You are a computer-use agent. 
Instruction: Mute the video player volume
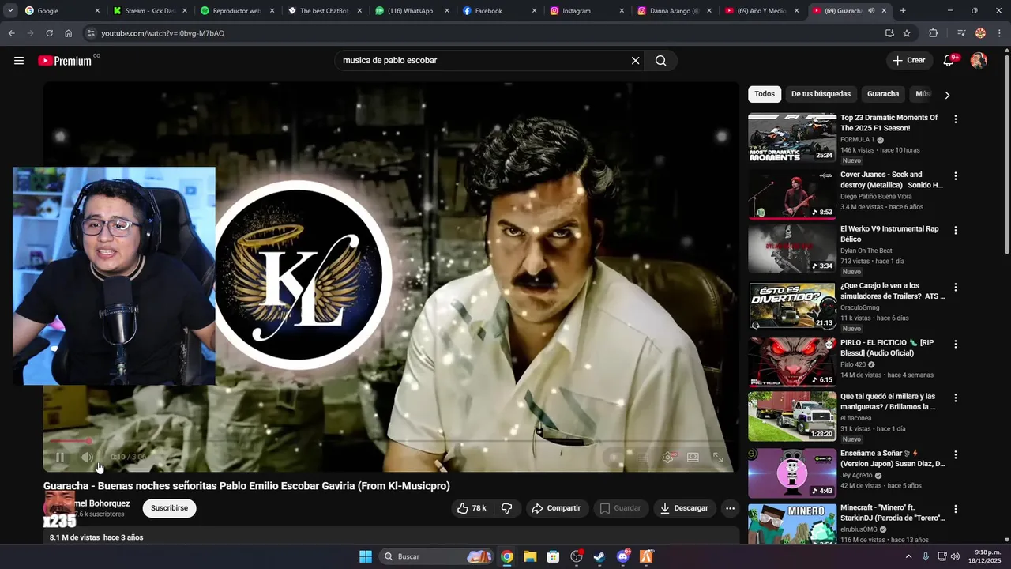pyautogui.click(x=88, y=457)
